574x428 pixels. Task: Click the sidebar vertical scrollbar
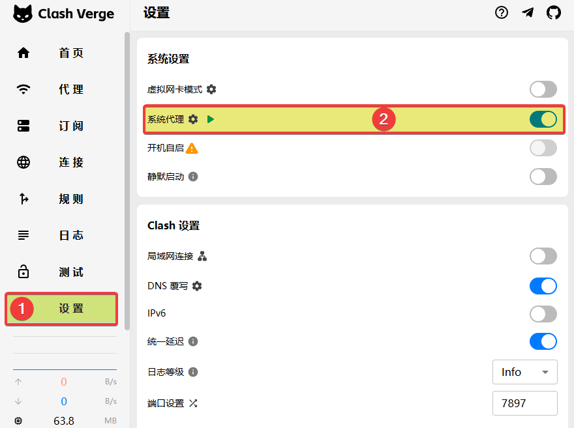pos(127,181)
